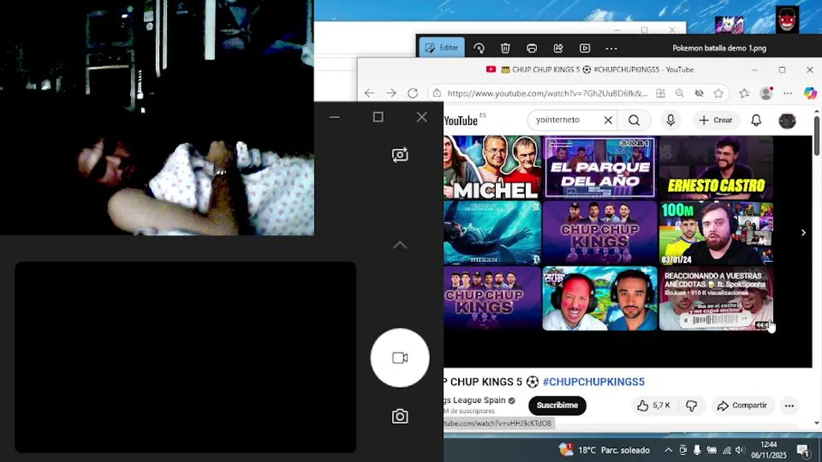The height and width of the screenshot is (462, 822).
Task: Open YouTube account avatar menu
Action: click(787, 120)
